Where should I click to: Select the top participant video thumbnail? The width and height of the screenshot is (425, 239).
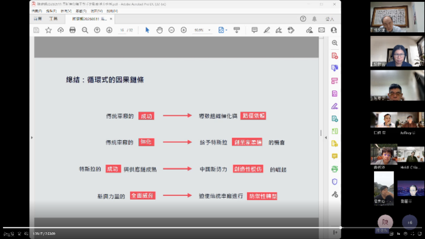397,18
